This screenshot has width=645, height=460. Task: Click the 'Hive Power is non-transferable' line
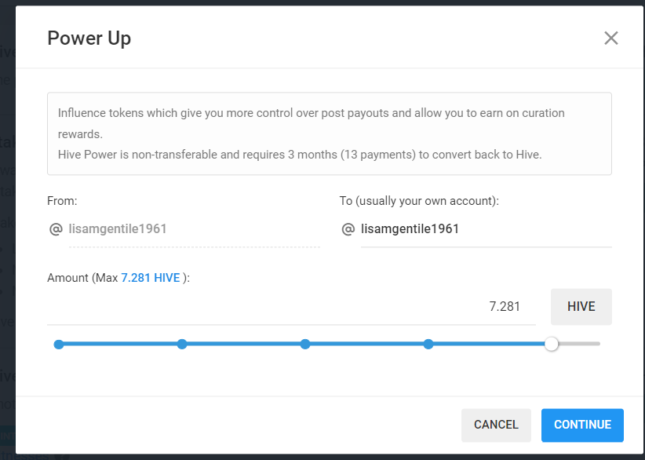pyautogui.click(x=300, y=155)
